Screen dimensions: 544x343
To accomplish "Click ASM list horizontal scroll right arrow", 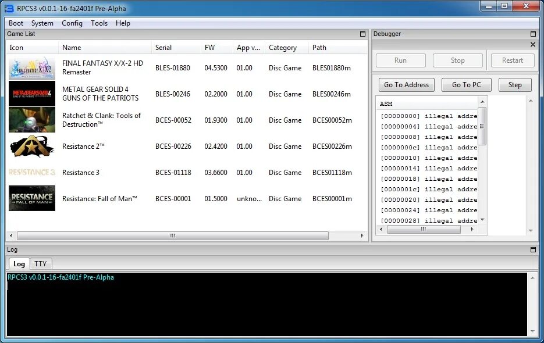I will (x=472, y=229).
